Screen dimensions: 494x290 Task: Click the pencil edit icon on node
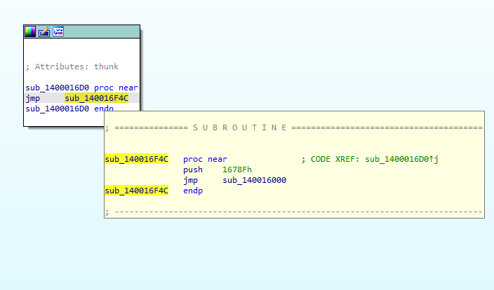click(44, 32)
